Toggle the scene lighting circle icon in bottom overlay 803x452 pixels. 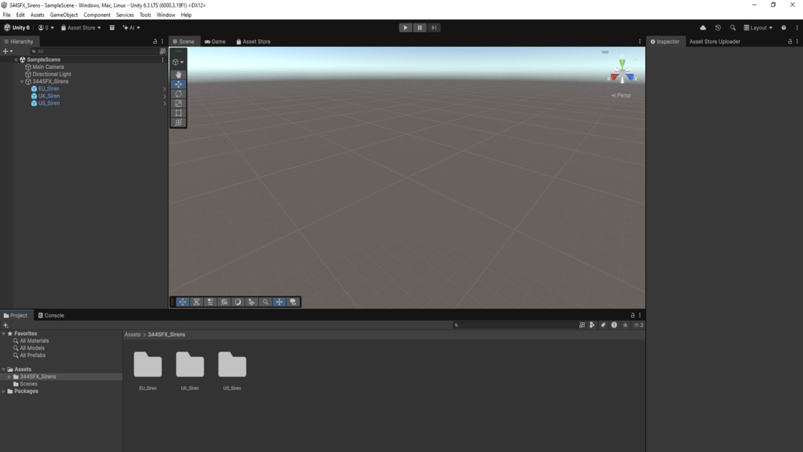238,302
